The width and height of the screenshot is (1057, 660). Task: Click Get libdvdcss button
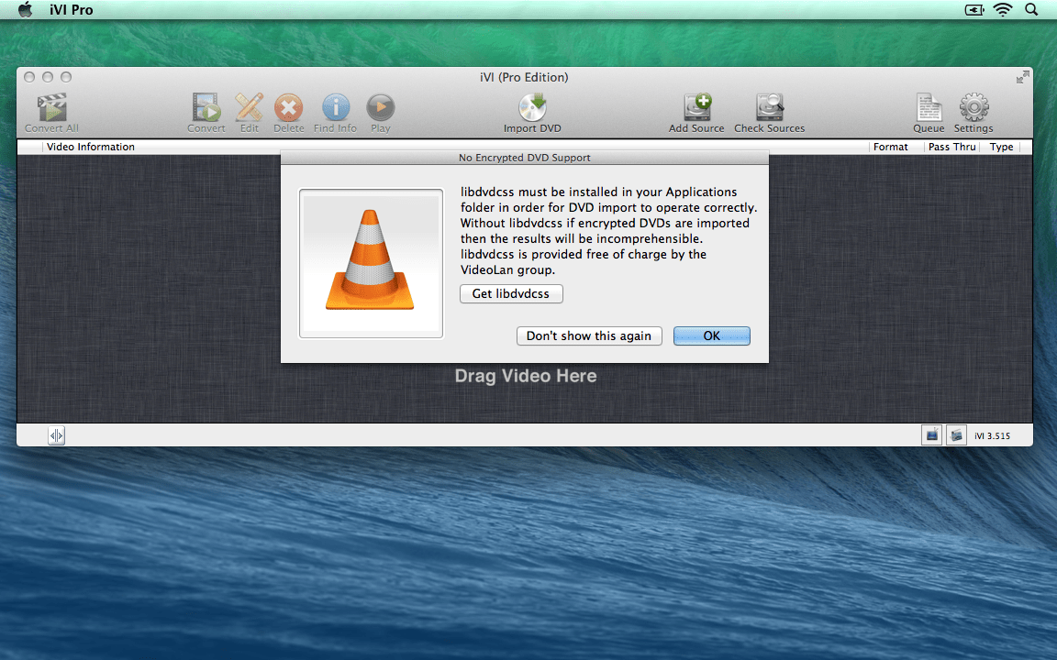coord(511,293)
